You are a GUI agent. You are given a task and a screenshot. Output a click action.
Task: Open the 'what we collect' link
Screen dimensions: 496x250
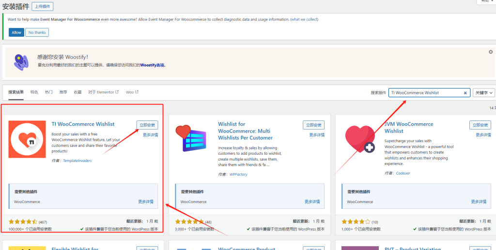pyautogui.click(x=304, y=19)
